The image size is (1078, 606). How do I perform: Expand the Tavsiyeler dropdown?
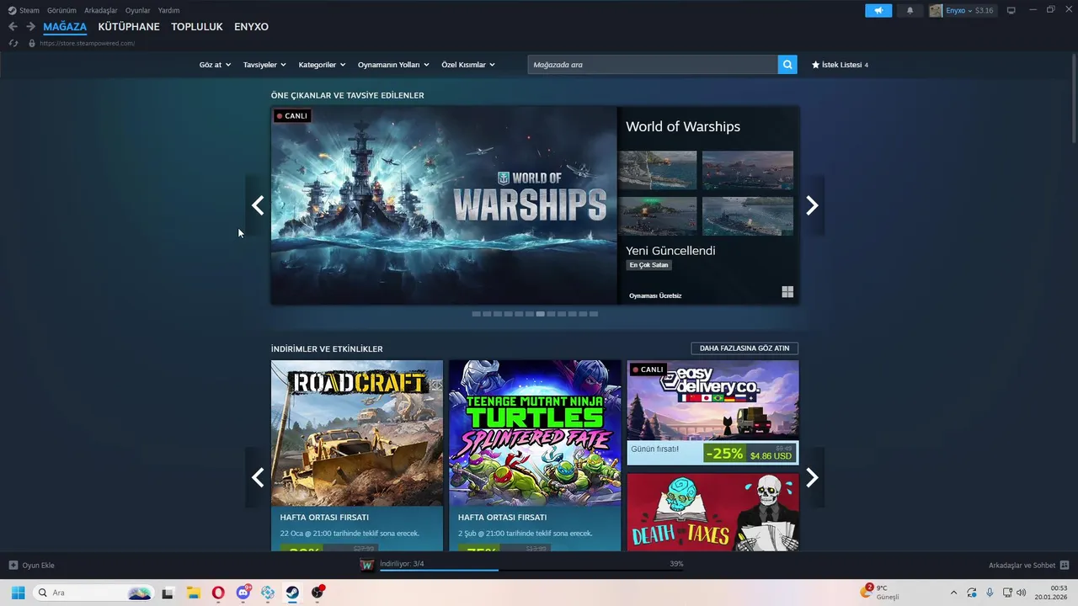264,65
